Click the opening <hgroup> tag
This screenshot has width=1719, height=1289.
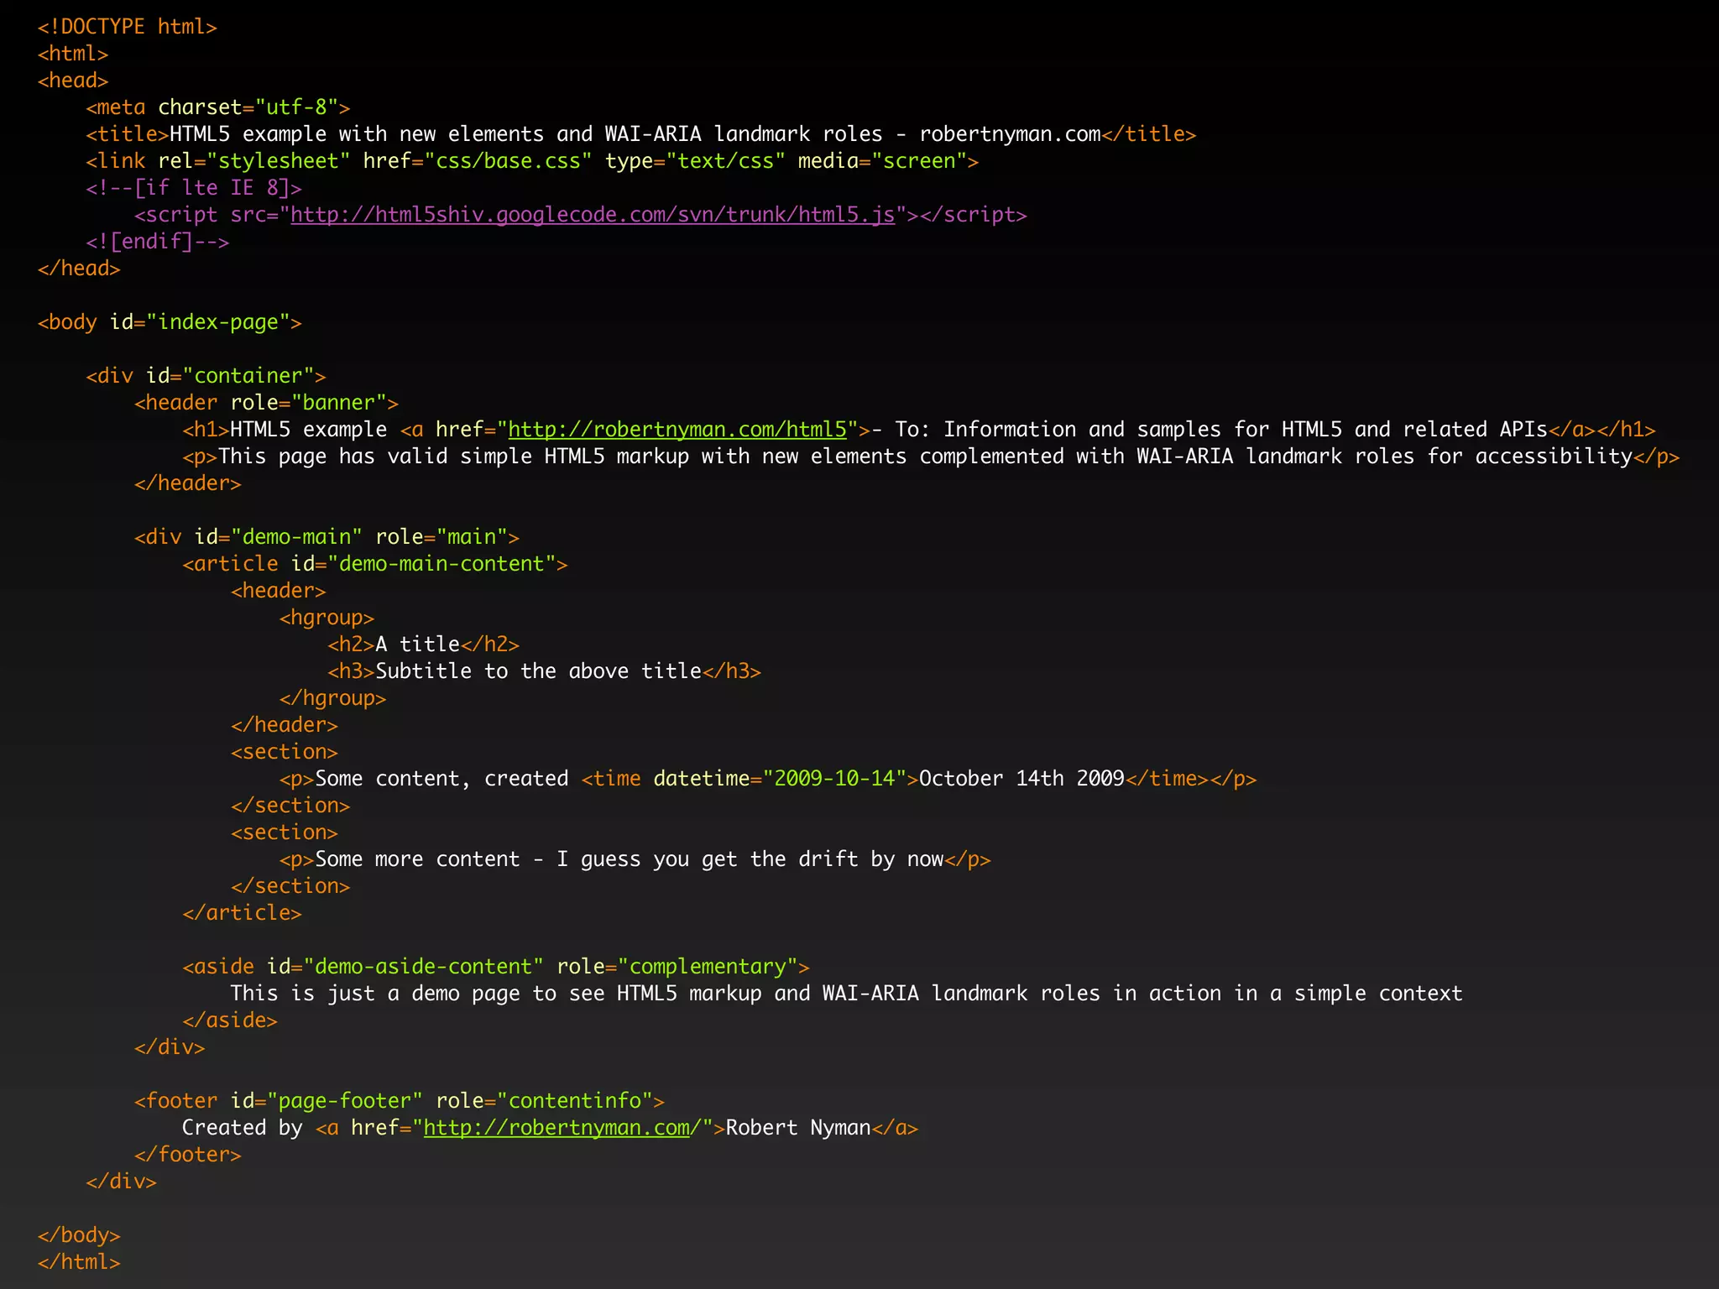[x=327, y=618]
